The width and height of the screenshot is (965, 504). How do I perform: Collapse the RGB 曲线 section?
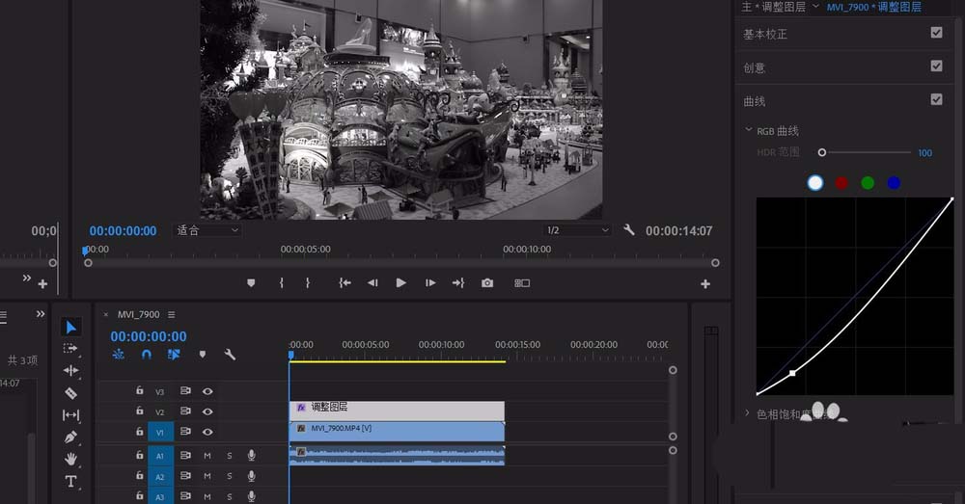749,130
